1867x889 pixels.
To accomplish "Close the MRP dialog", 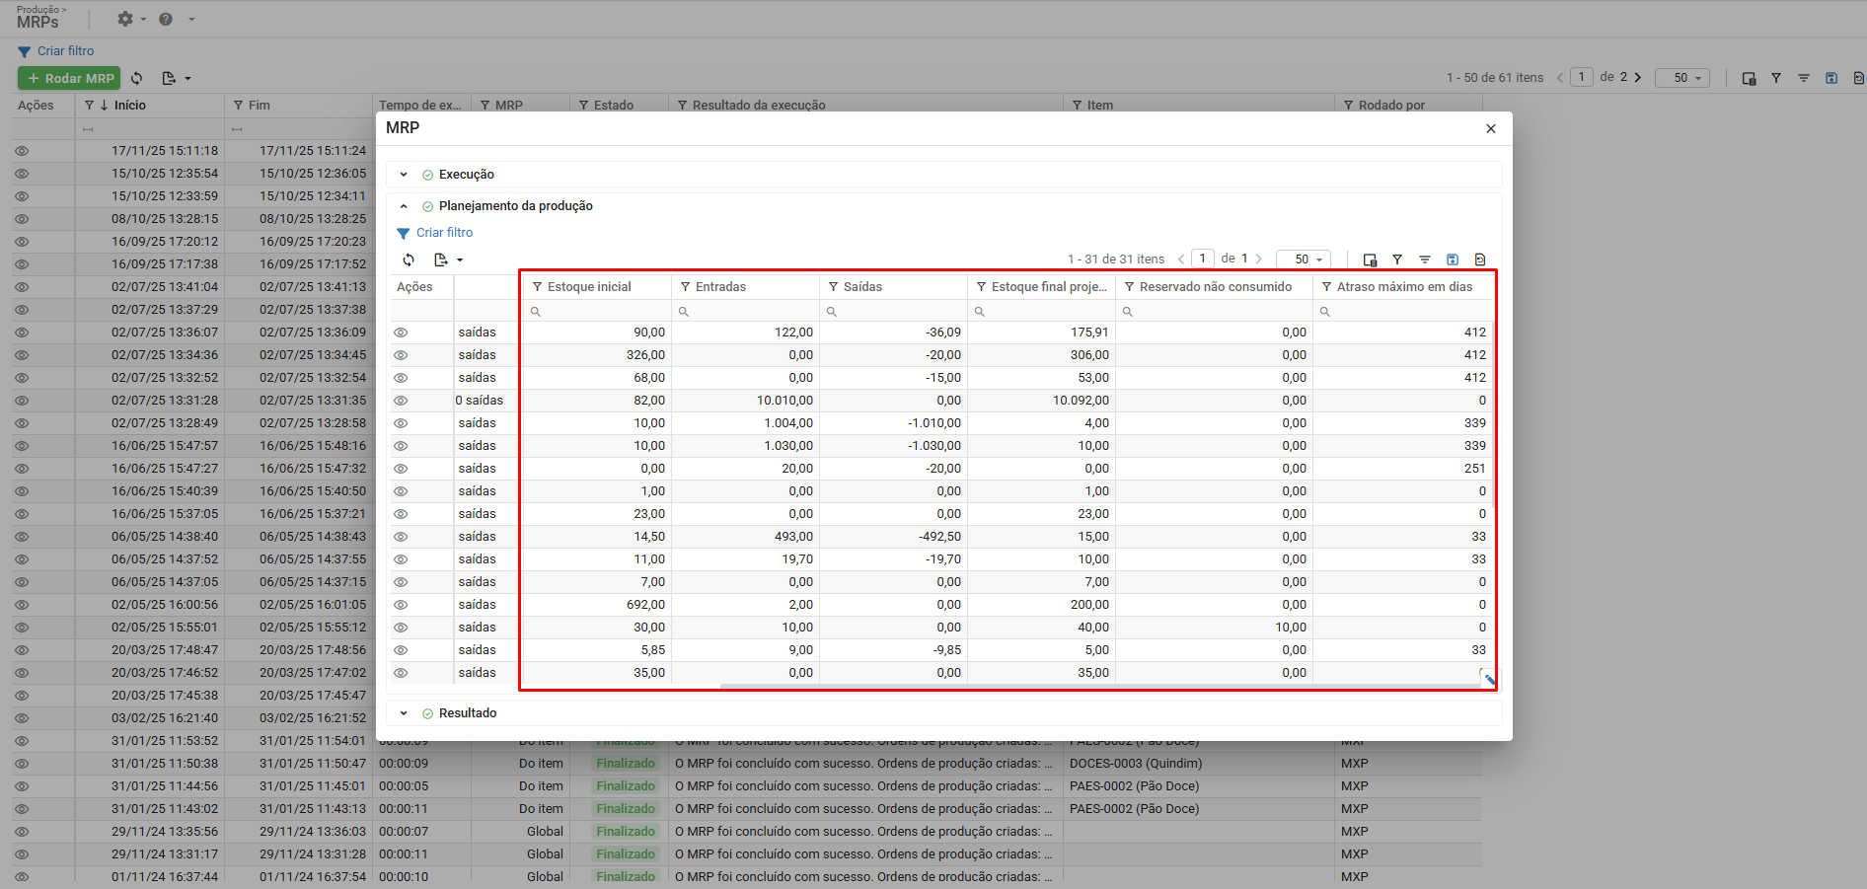I will pyautogui.click(x=1491, y=128).
